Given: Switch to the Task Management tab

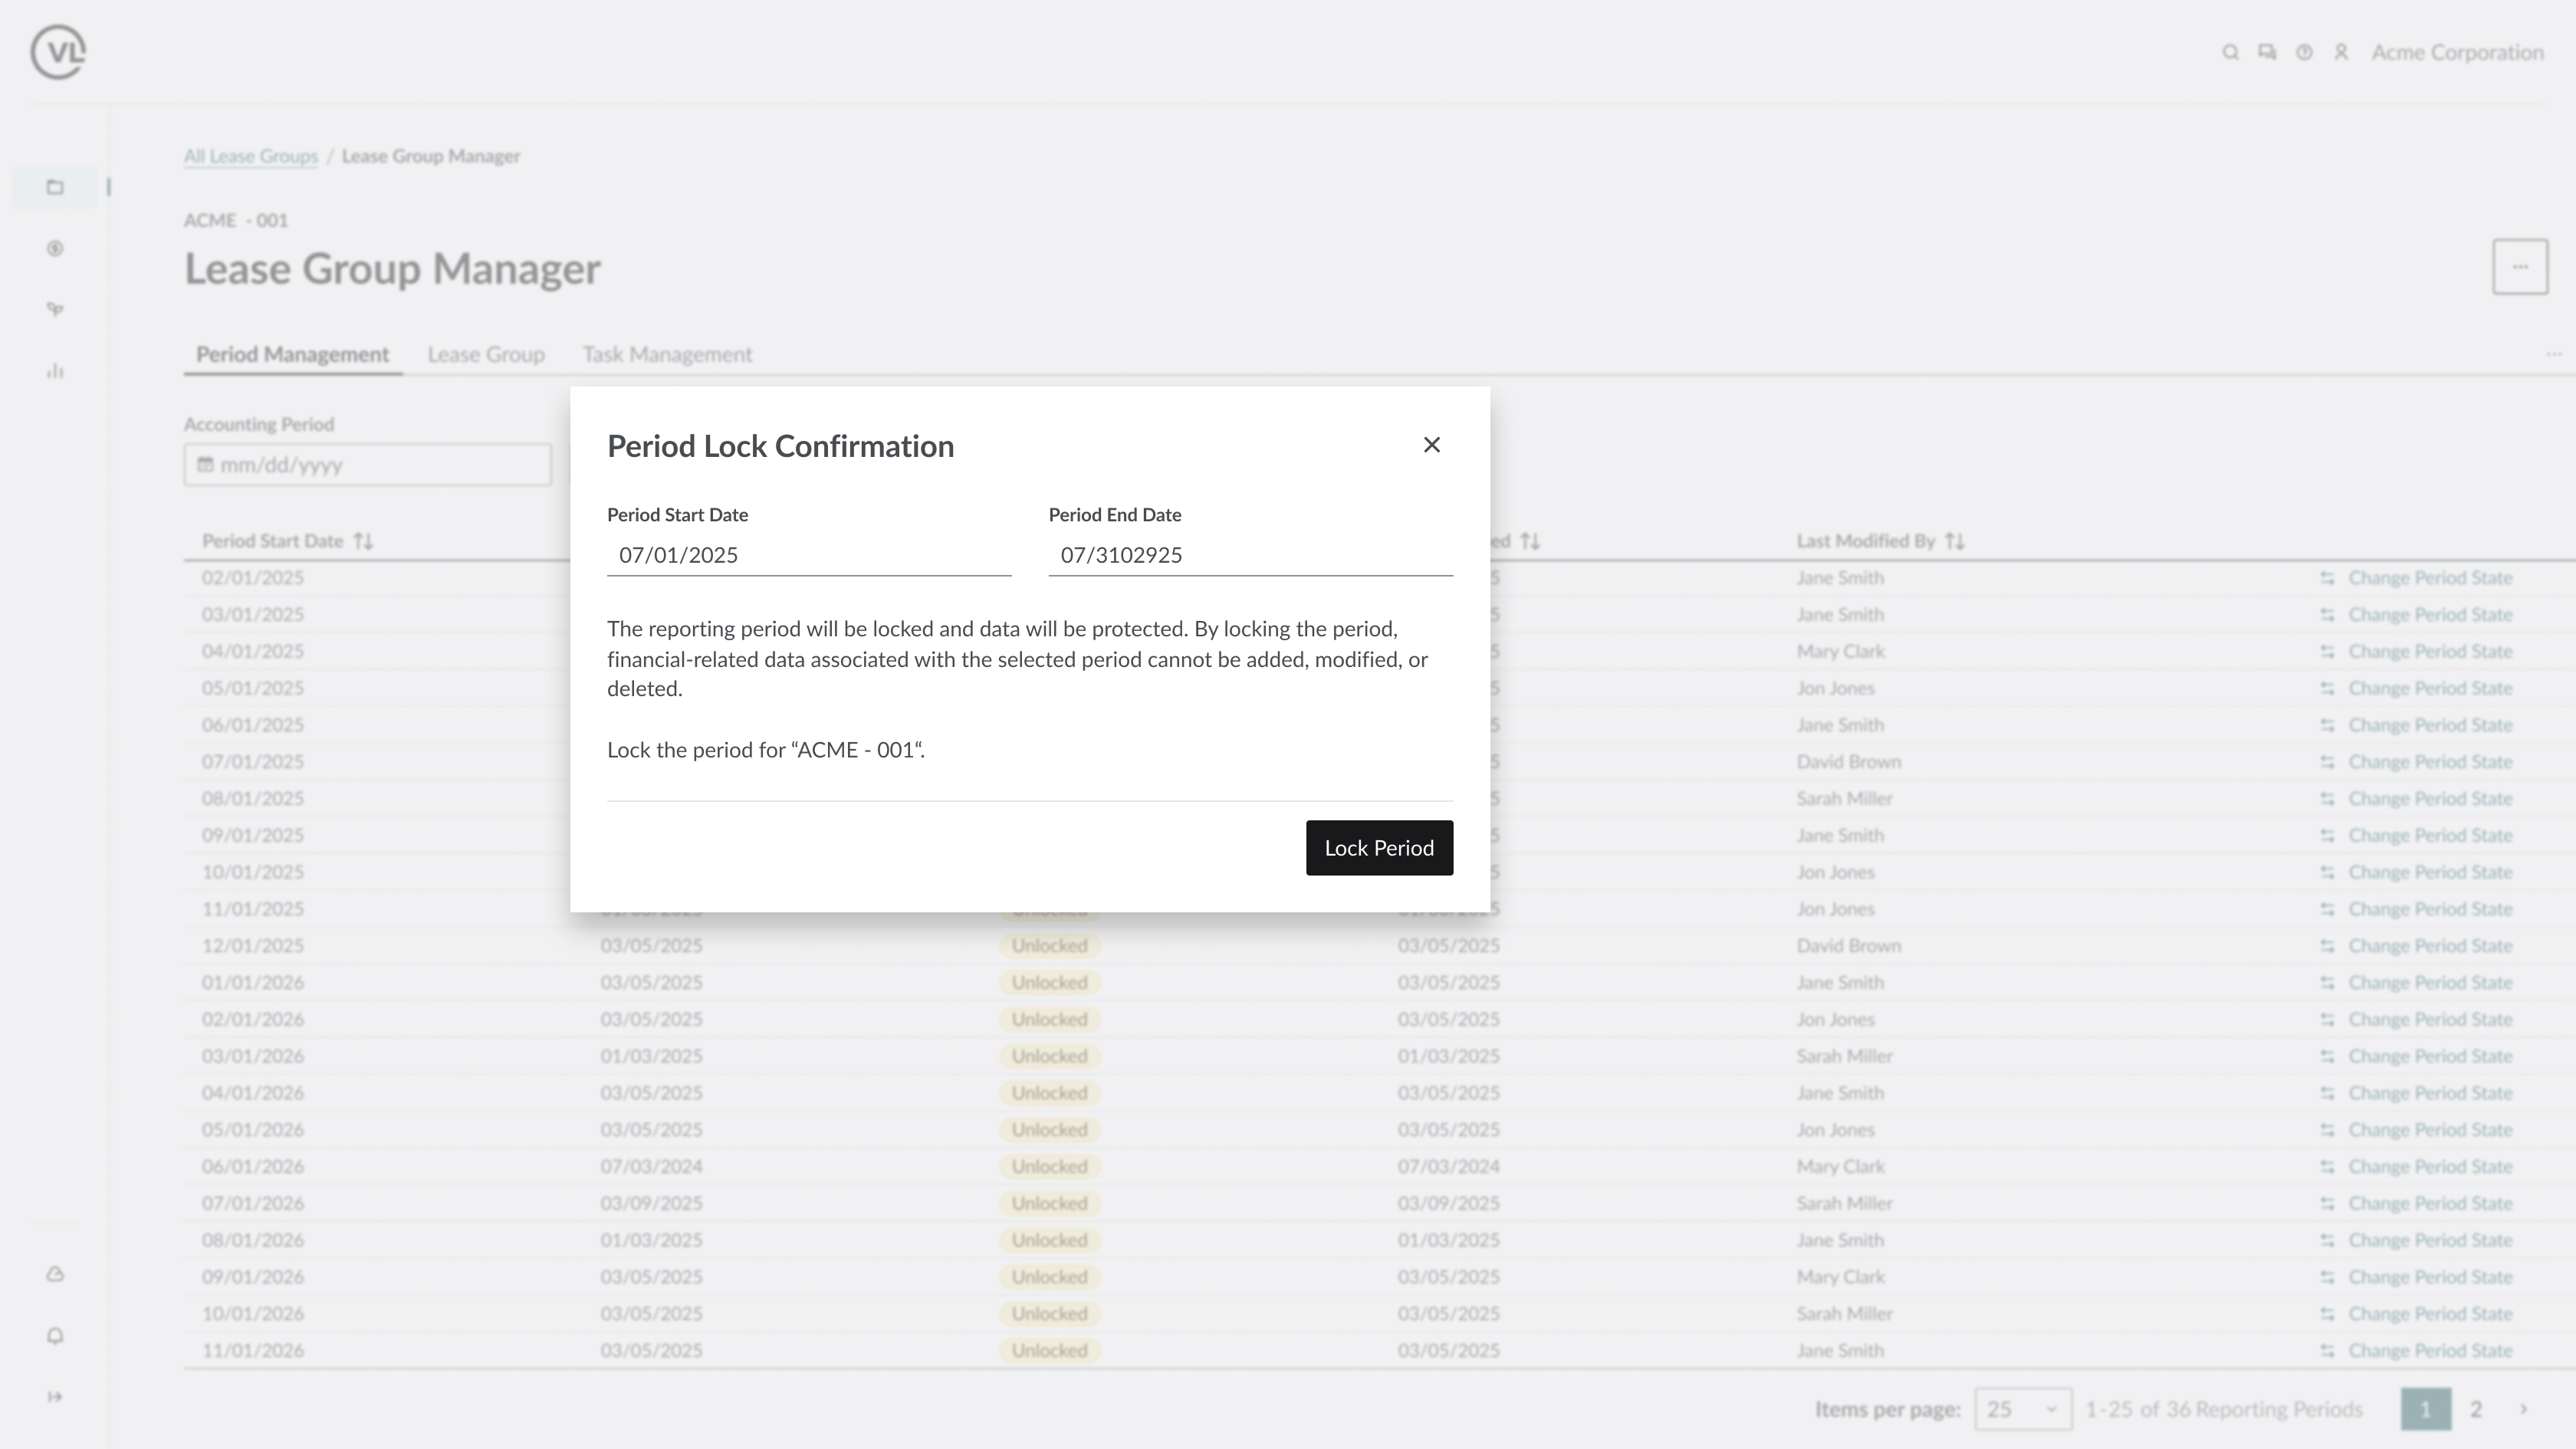Looking at the screenshot, I should (x=667, y=354).
